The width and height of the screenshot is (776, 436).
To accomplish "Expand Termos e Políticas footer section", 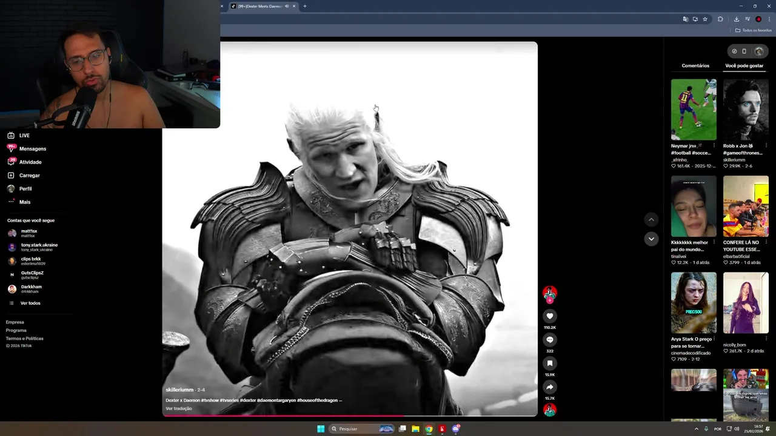I will coord(25,339).
